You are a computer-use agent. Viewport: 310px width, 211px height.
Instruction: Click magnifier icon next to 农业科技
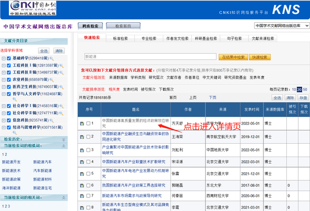click(x=52, y=80)
